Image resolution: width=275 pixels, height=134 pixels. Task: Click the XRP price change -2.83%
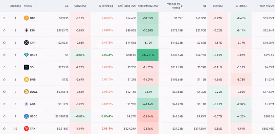(80, 43)
